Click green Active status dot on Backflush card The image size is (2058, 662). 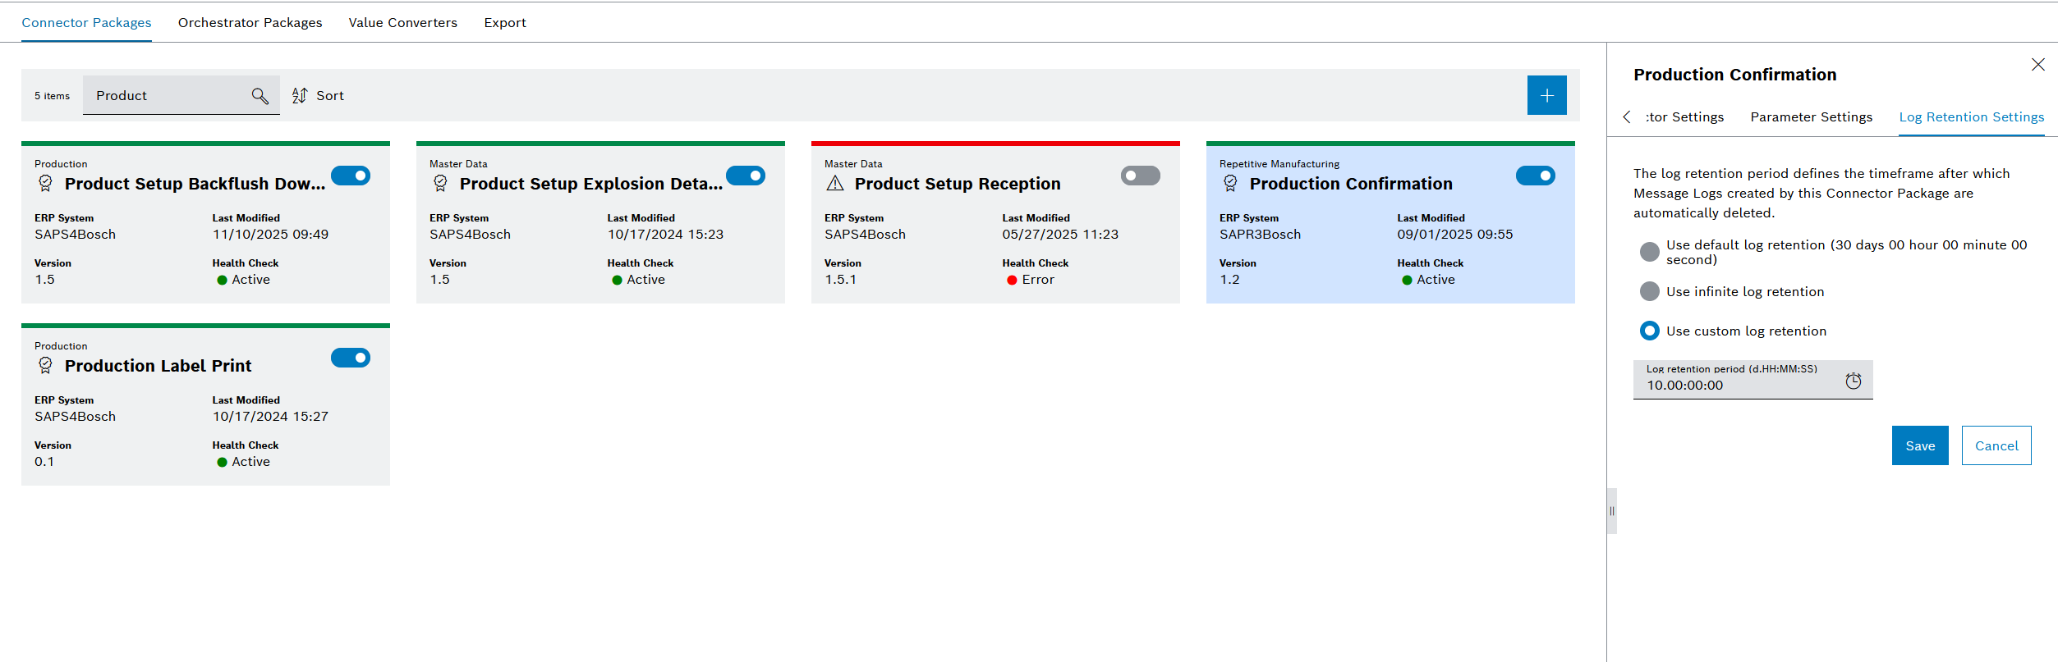click(x=222, y=281)
